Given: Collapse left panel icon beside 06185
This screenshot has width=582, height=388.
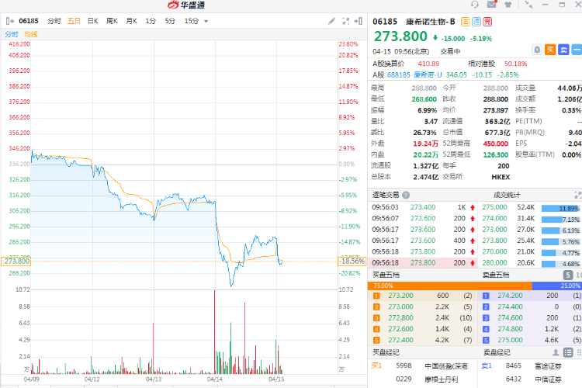Looking at the screenshot, I should tap(10, 21).
